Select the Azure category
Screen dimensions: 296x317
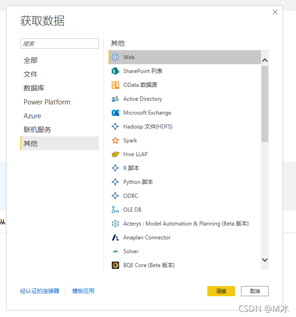point(60,116)
